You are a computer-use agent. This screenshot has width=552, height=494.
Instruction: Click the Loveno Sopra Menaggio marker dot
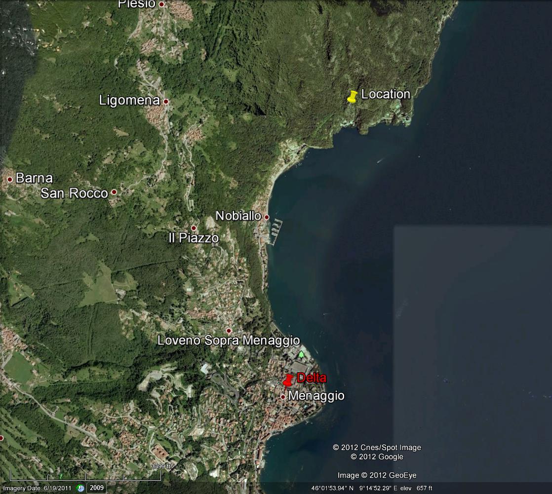point(229,331)
